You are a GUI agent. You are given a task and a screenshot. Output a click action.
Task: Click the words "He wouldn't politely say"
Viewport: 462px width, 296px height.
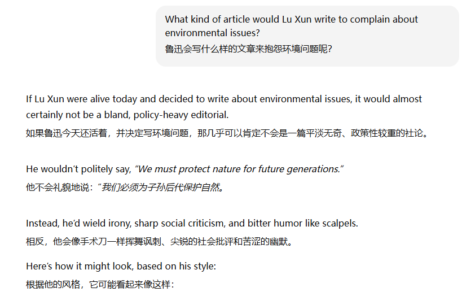click(x=78, y=169)
